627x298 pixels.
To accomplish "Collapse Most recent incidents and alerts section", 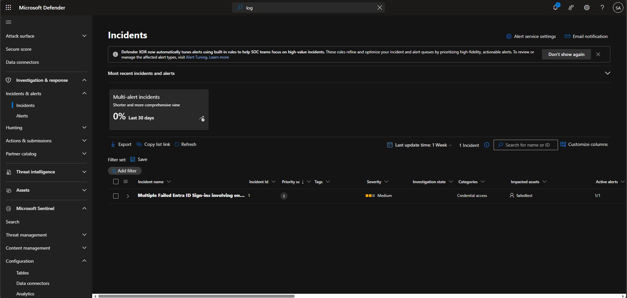I will coord(607,73).
